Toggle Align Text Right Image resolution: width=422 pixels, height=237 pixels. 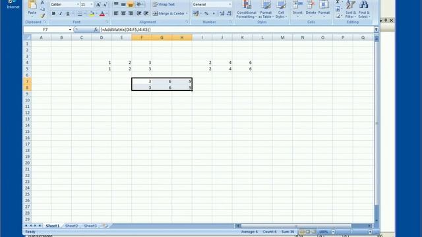[x=131, y=13]
